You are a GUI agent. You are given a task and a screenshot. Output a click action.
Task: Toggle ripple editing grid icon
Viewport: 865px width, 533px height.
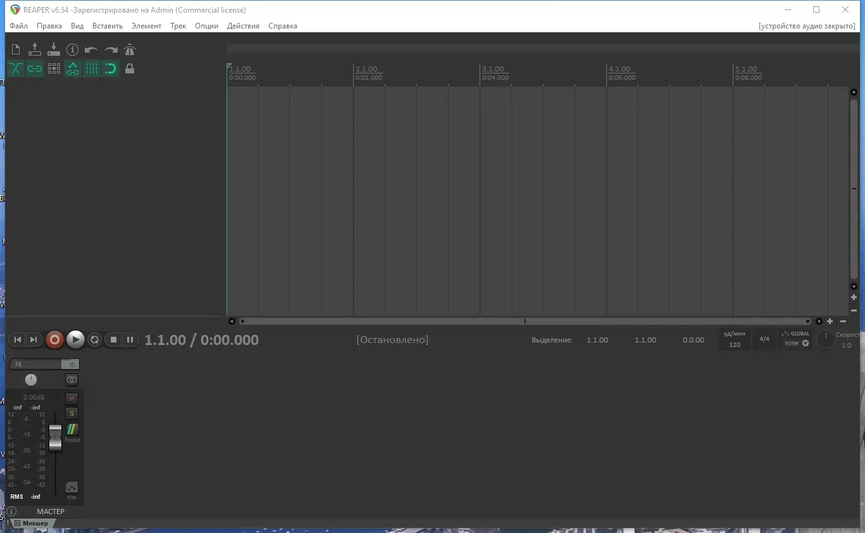point(54,68)
